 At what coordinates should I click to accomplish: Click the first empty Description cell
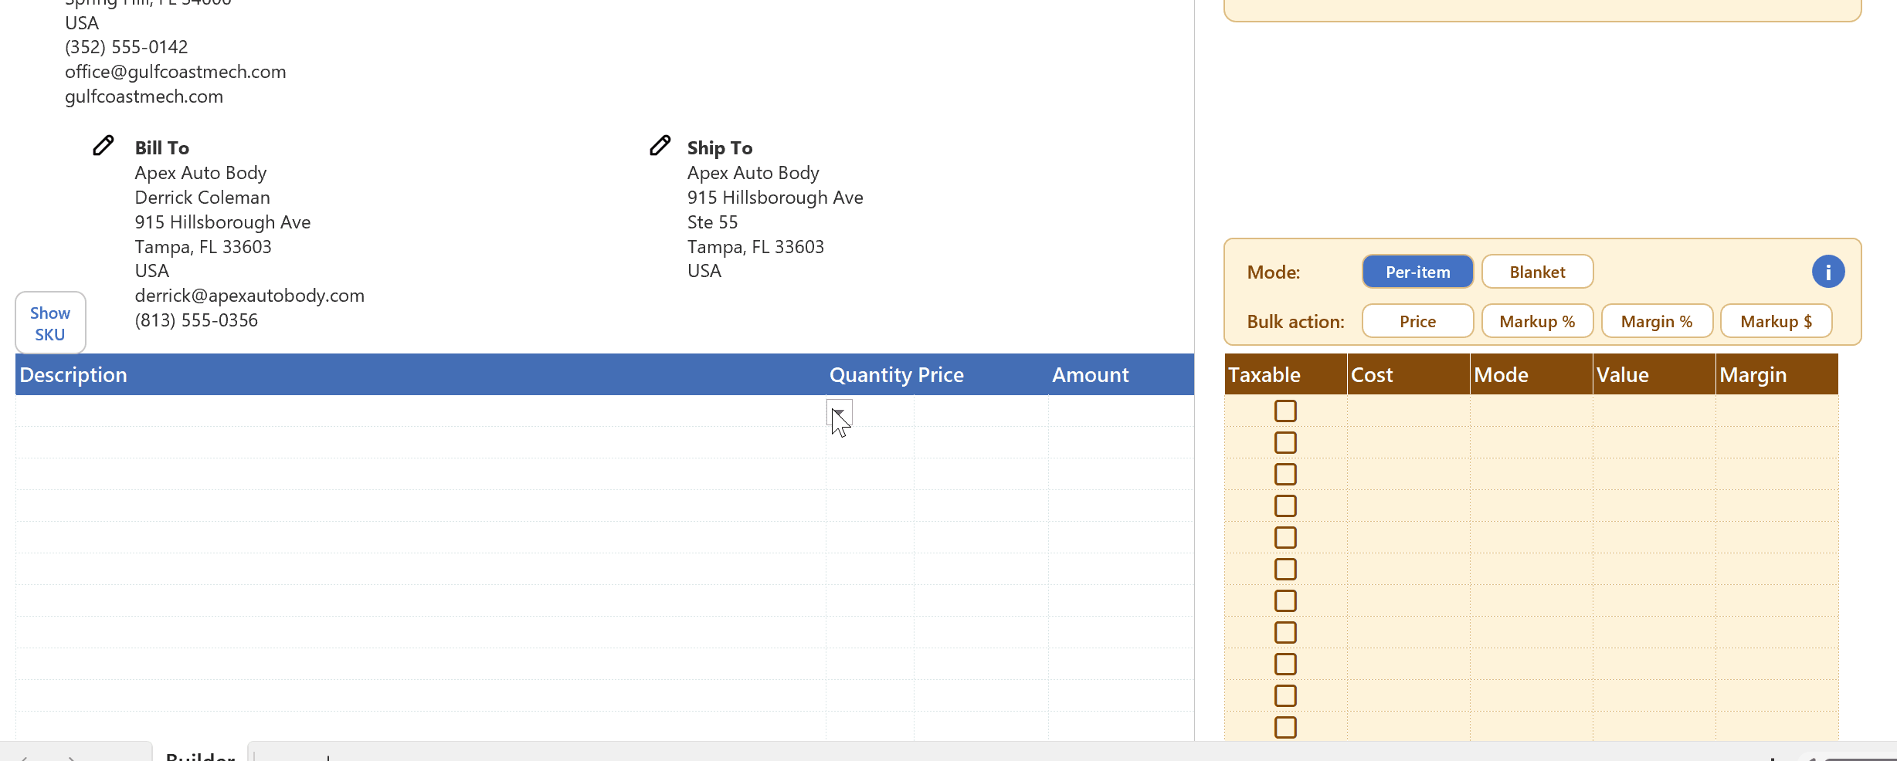pyautogui.click(x=421, y=411)
